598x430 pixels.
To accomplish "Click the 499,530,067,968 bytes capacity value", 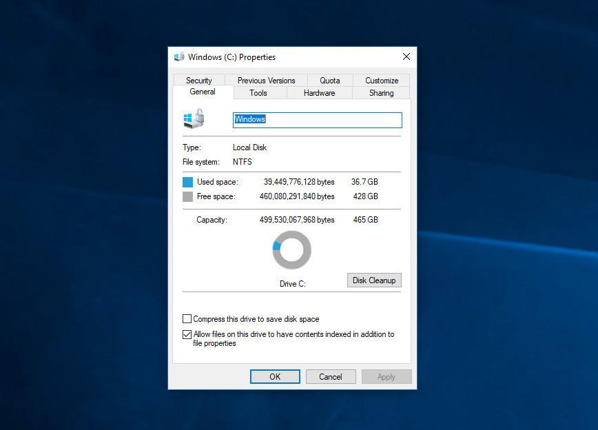I will [x=297, y=220].
